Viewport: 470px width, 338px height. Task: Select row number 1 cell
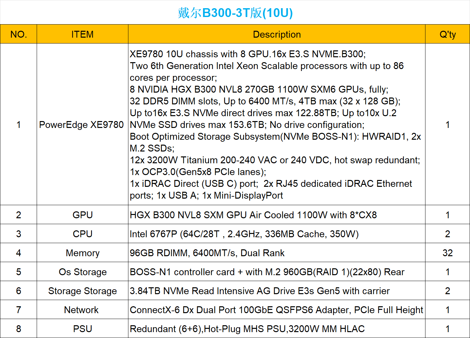pos(19,124)
